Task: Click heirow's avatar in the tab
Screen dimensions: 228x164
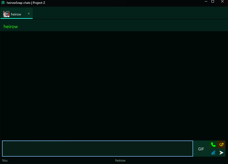Action: [6, 14]
